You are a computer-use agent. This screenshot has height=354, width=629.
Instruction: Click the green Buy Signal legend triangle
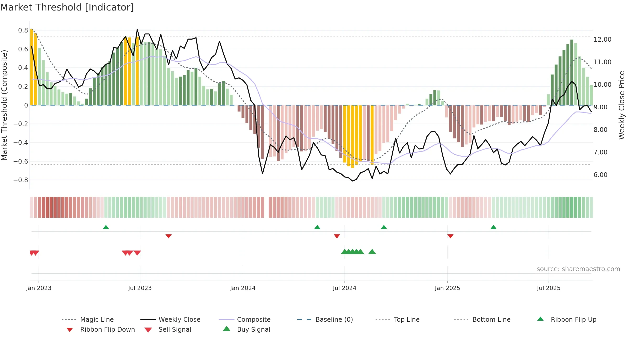pyautogui.click(x=226, y=329)
